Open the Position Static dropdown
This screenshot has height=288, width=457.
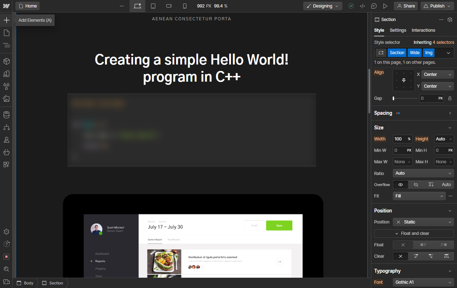(423, 222)
